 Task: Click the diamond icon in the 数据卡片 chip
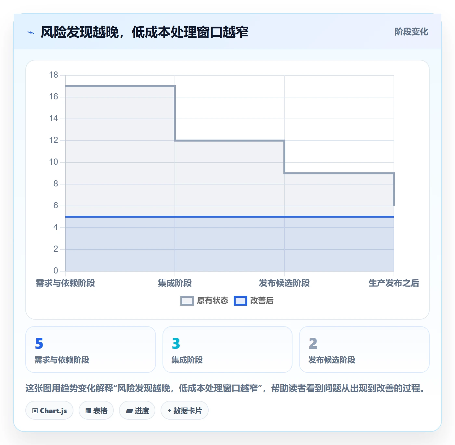pos(169,411)
